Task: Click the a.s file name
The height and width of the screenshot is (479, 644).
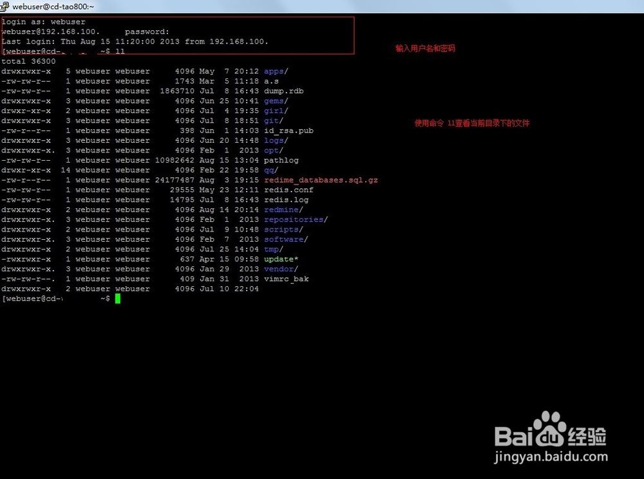Action: click(271, 81)
